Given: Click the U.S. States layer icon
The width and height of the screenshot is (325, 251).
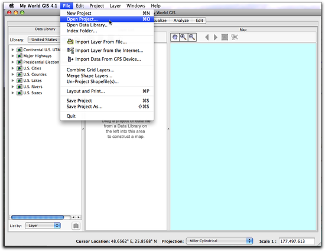Looking at the screenshot, I should point(19,93).
